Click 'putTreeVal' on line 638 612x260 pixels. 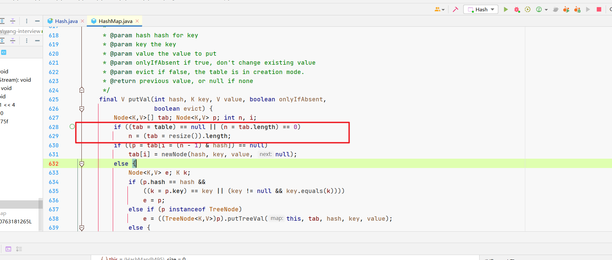click(x=246, y=219)
